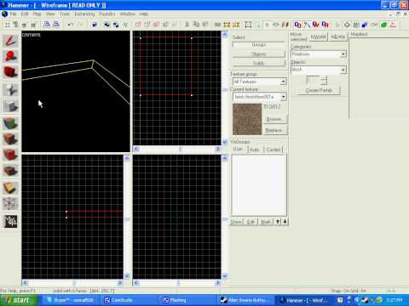Switch to the Auto visgroups tab

[x=255, y=150]
